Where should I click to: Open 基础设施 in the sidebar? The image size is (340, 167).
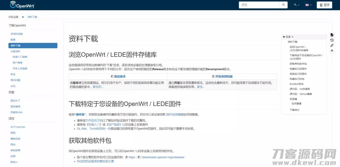(x=15, y=139)
